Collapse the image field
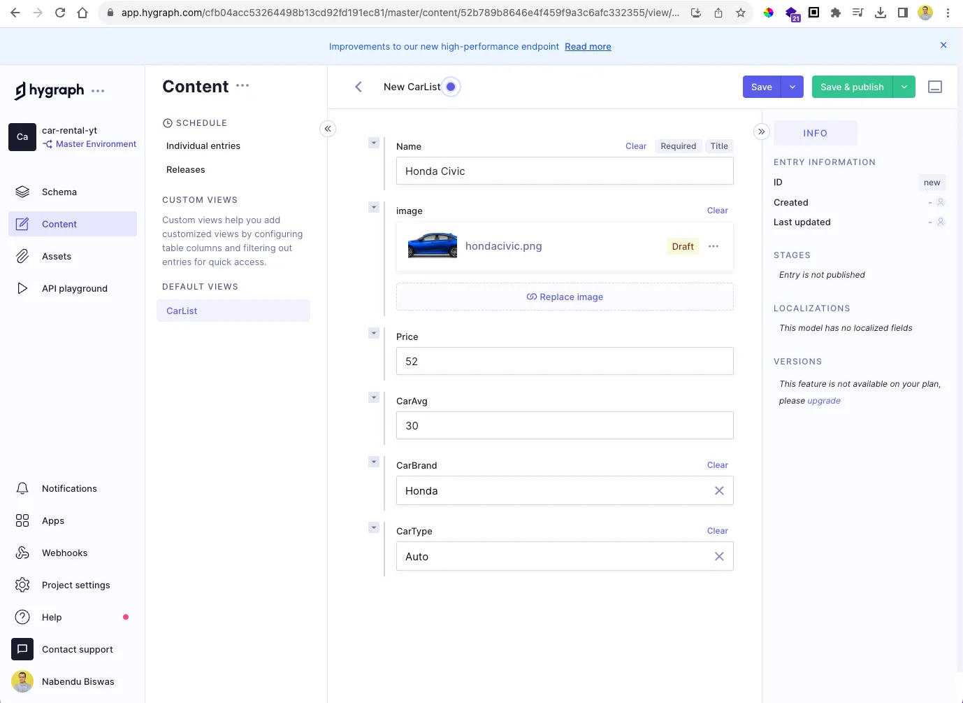This screenshot has width=963, height=703. 374,207
